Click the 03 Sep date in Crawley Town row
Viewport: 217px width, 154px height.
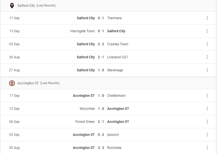click(14, 44)
